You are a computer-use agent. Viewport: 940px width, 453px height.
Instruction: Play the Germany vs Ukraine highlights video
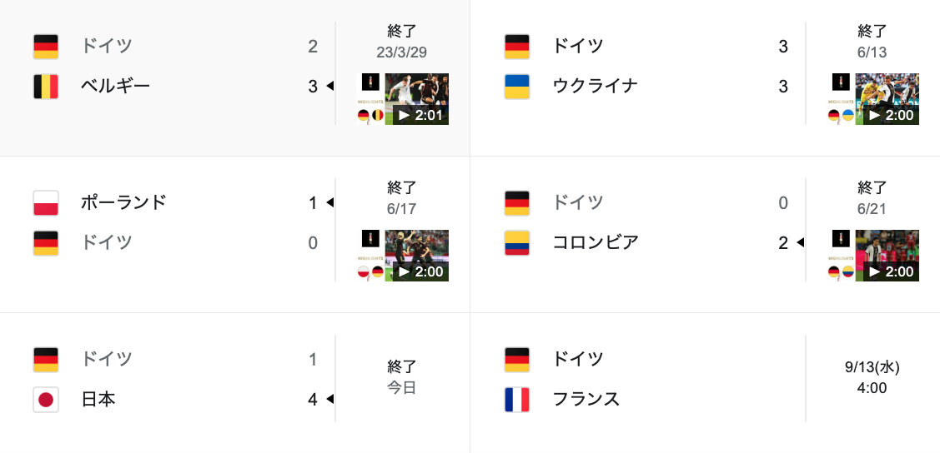tap(887, 99)
